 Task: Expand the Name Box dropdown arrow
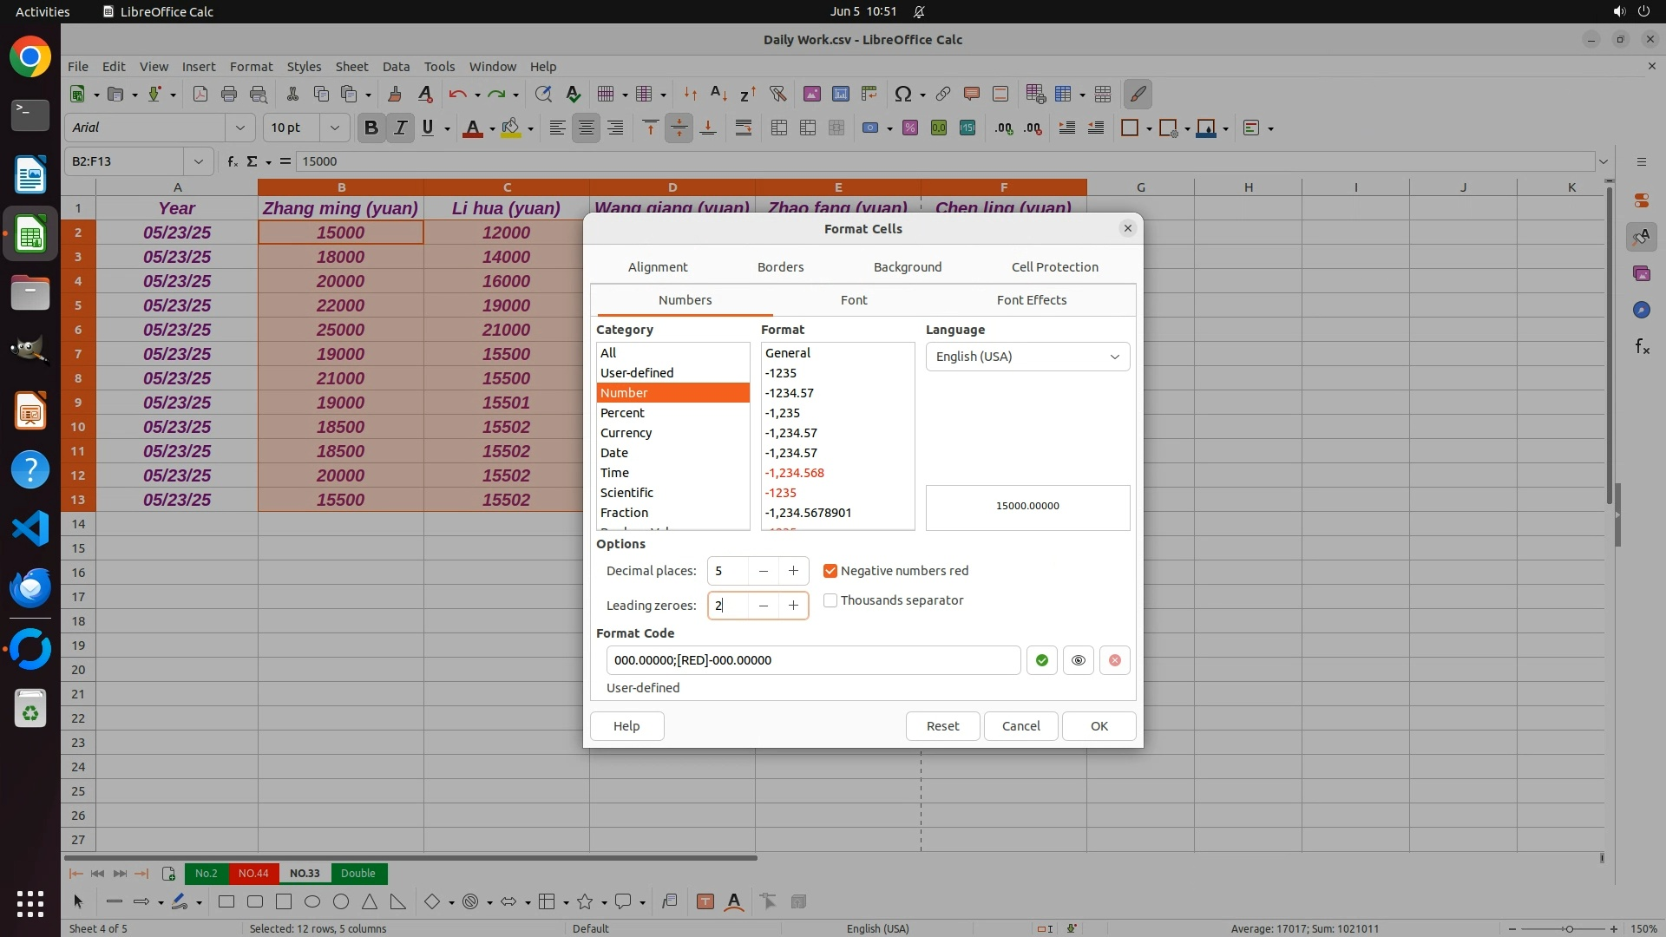click(199, 161)
